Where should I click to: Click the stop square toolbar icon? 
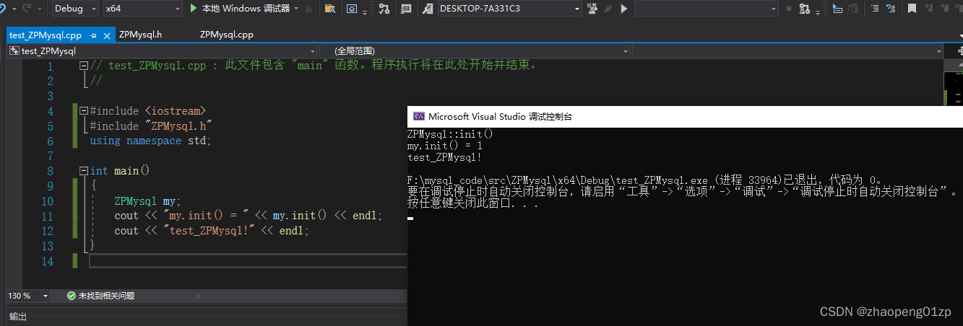[788, 9]
